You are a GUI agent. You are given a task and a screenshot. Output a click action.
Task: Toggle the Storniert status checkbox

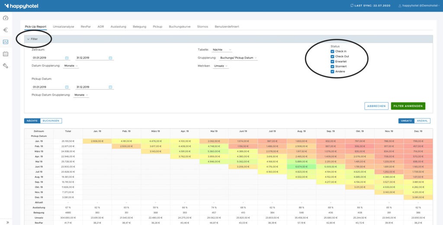click(332, 67)
